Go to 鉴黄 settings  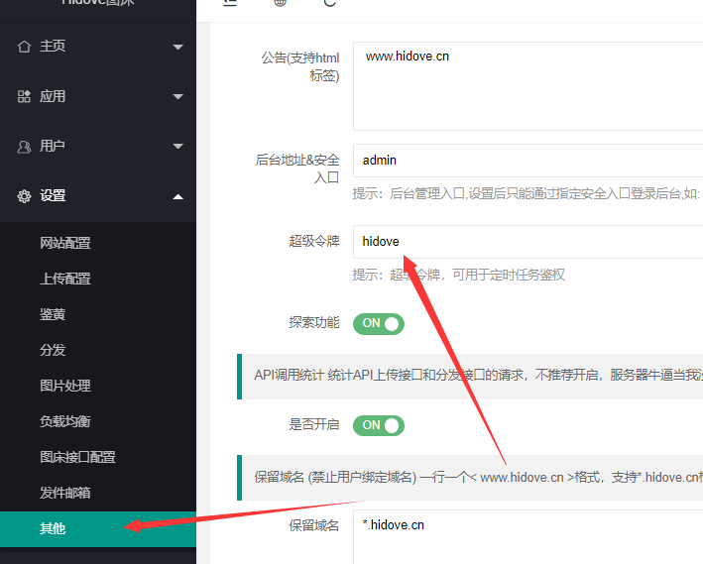[98, 314]
